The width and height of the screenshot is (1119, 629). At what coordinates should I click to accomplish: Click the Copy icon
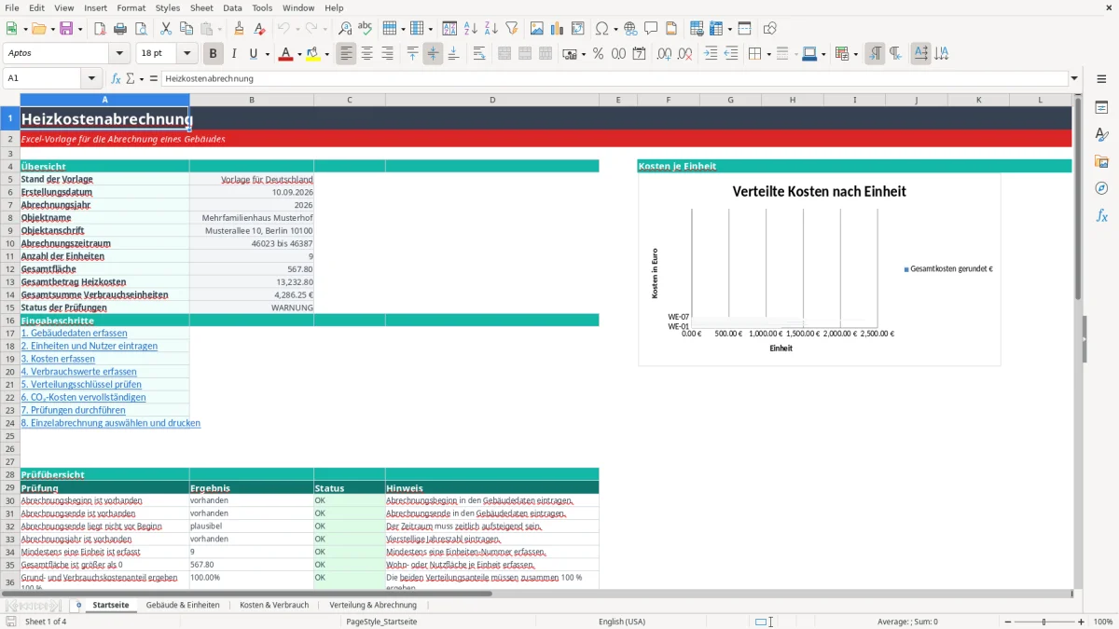186,29
